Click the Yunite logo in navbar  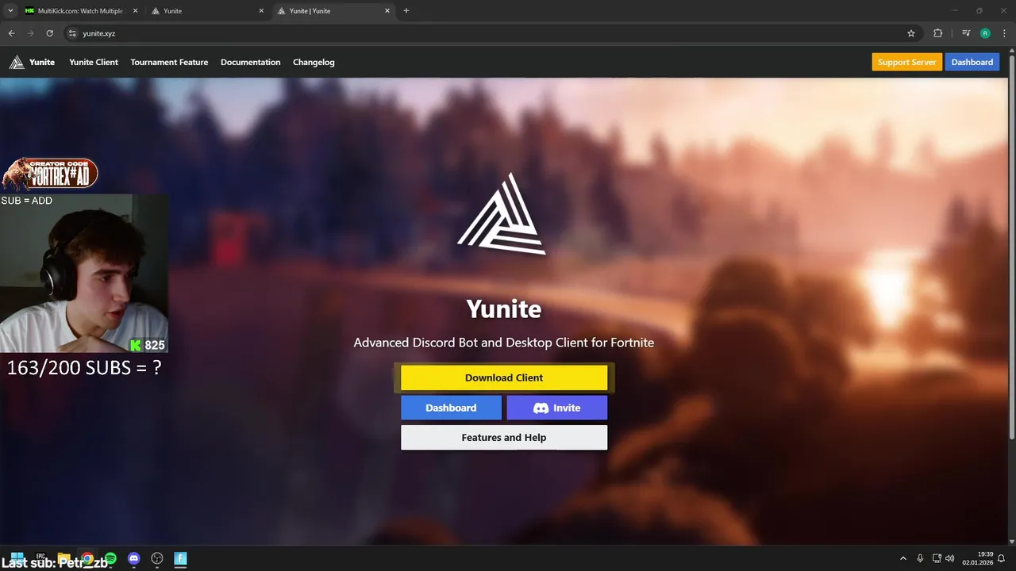click(32, 62)
